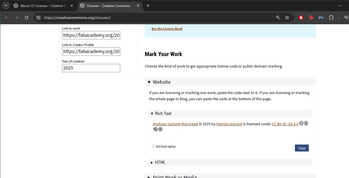Close the Chooser tab
Image resolution: width=349 pixels, height=178 pixels.
pyautogui.click(x=138, y=6)
